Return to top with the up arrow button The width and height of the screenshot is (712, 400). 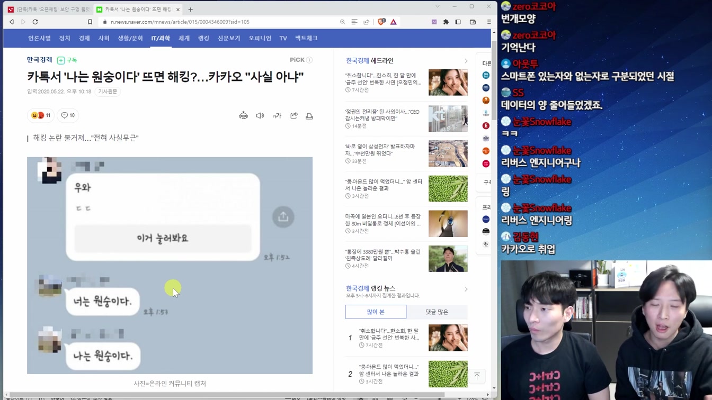pyautogui.click(x=477, y=376)
